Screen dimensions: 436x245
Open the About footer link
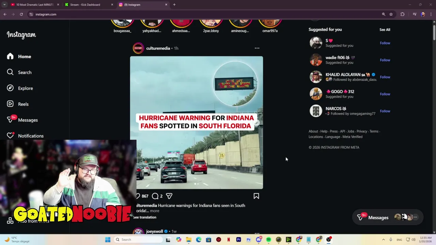[x=313, y=131]
